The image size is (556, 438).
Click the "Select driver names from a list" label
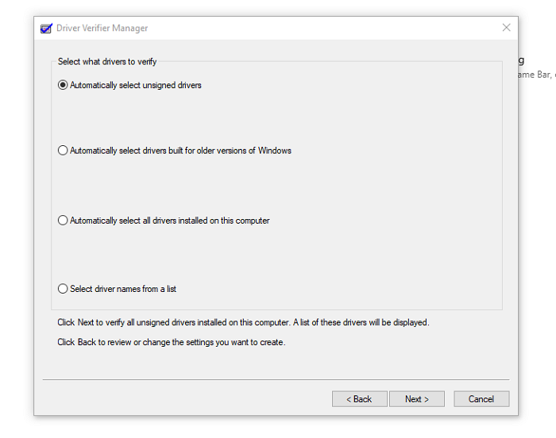(x=123, y=289)
